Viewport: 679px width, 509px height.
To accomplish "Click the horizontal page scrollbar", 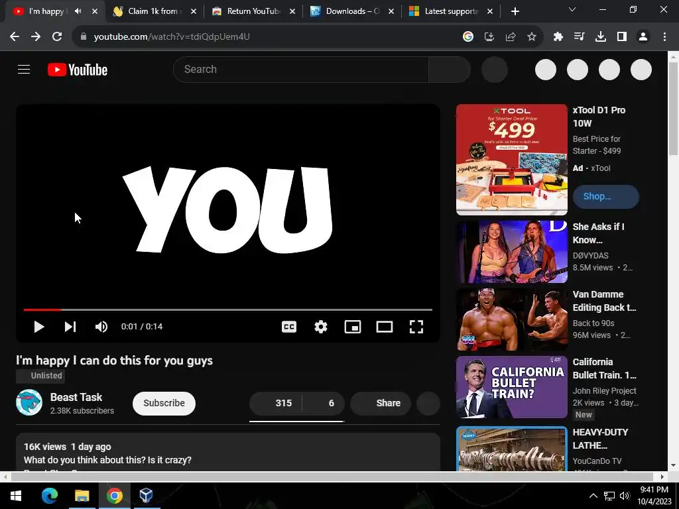I will click(x=333, y=477).
